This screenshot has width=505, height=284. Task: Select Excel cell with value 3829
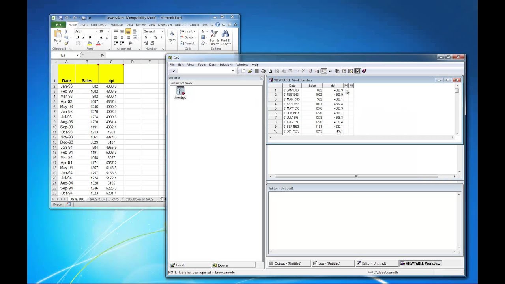pos(87,142)
